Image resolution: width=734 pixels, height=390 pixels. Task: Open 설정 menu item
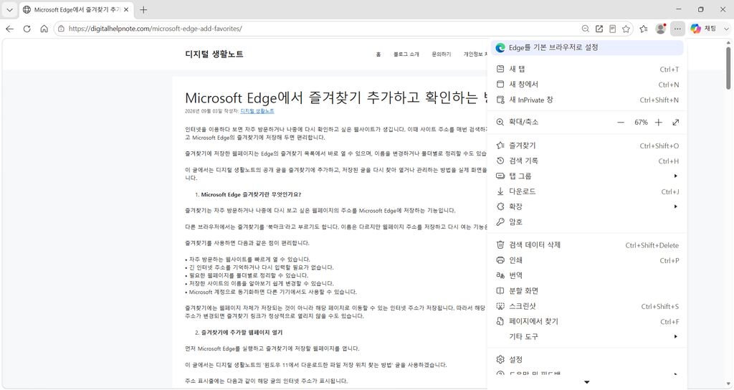pyautogui.click(x=587, y=360)
